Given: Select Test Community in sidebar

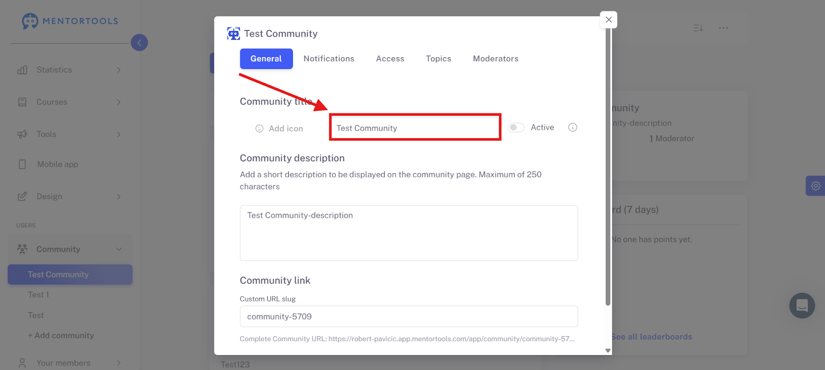Looking at the screenshot, I should tap(70, 275).
